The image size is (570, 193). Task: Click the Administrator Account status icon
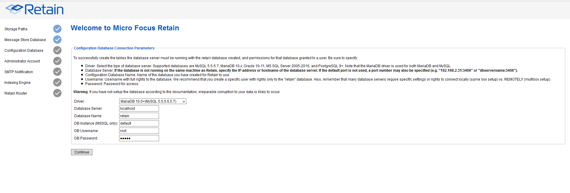[57, 61]
